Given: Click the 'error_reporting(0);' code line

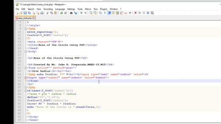Looking at the screenshot, I should [x=42, y=32].
